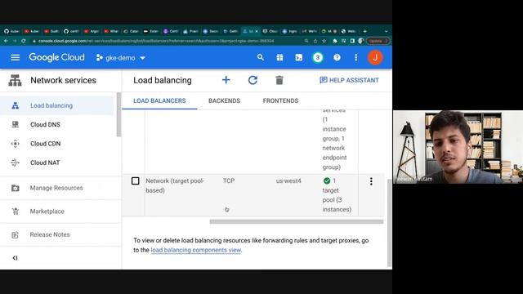The width and height of the screenshot is (523, 294).
Task: Collapse the sidebar with the arrow icon
Action: click(x=15, y=258)
